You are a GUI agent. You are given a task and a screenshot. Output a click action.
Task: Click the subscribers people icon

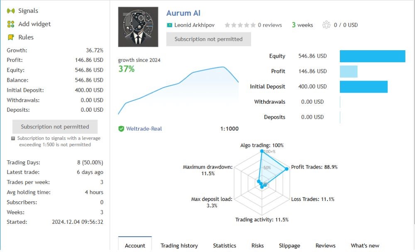pos(326,25)
